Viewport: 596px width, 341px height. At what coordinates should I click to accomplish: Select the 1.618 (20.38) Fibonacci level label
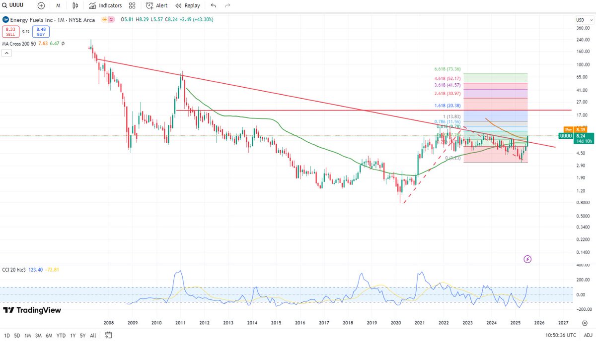click(x=447, y=106)
